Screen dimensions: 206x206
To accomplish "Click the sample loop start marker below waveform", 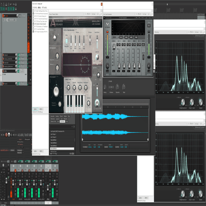I will pyautogui.click(x=82, y=139).
